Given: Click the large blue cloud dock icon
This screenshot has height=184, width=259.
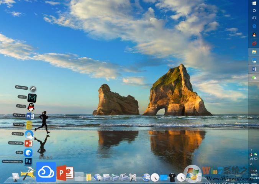Looking at the screenshot, I should pyautogui.click(x=46, y=172).
